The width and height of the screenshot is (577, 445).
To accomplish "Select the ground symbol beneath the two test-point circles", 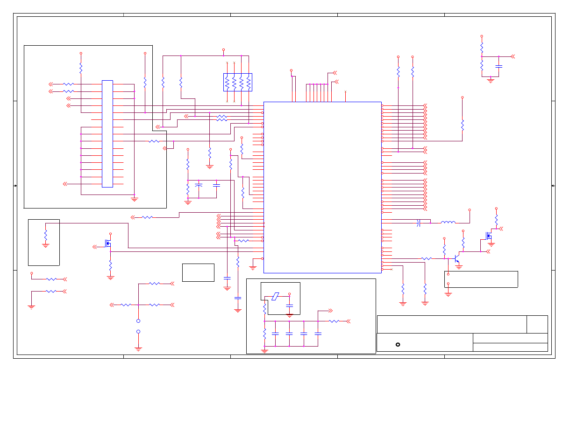I will (138, 349).
